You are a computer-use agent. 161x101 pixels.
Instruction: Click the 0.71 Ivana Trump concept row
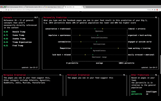pyautogui.click(x=14, y=35)
